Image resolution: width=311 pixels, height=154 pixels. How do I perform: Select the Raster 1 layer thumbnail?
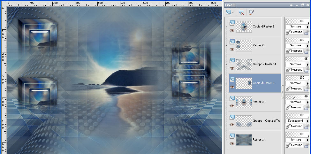(244, 140)
